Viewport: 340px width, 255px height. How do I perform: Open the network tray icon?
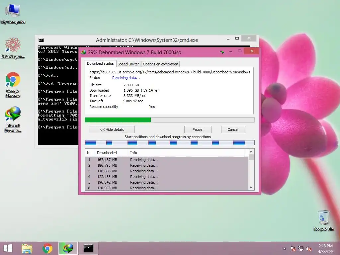[301, 249]
